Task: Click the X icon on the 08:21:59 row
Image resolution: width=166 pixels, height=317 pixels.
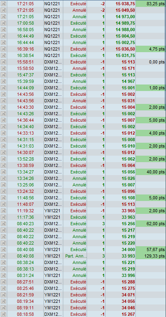Action: (x=3, y=295)
